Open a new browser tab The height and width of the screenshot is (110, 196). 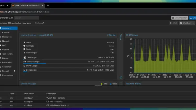click(48, 5)
